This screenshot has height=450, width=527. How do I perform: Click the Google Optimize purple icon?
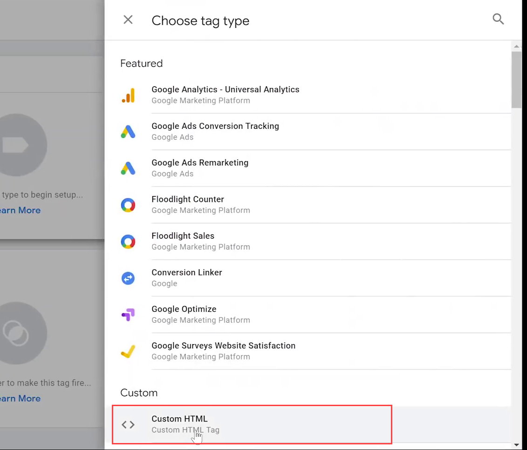(128, 315)
